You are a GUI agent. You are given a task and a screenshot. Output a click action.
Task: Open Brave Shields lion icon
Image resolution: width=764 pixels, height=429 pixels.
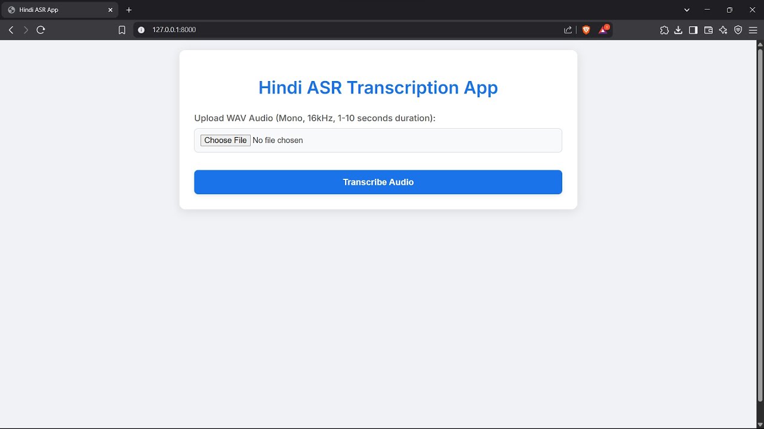586,30
